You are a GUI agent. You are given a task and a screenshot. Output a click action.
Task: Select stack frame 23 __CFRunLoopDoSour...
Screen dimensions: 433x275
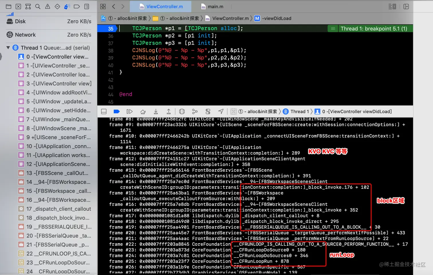54,262
